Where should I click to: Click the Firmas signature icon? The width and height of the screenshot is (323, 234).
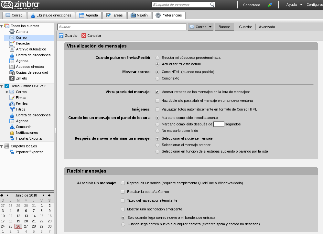tap(12, 98)
